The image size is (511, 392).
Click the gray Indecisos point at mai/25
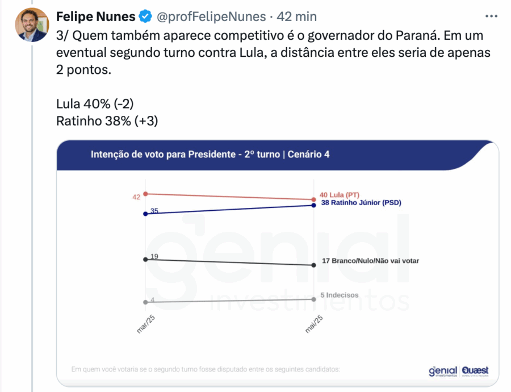[x=314, y=299]
